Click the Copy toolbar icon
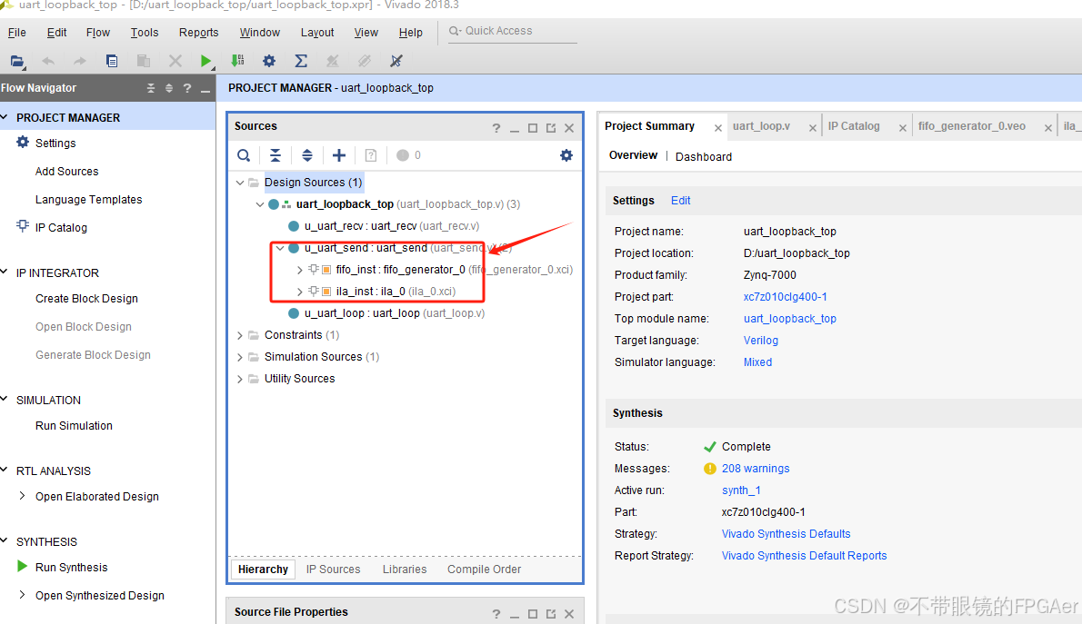1082x624 pixels. pos(112,62)
